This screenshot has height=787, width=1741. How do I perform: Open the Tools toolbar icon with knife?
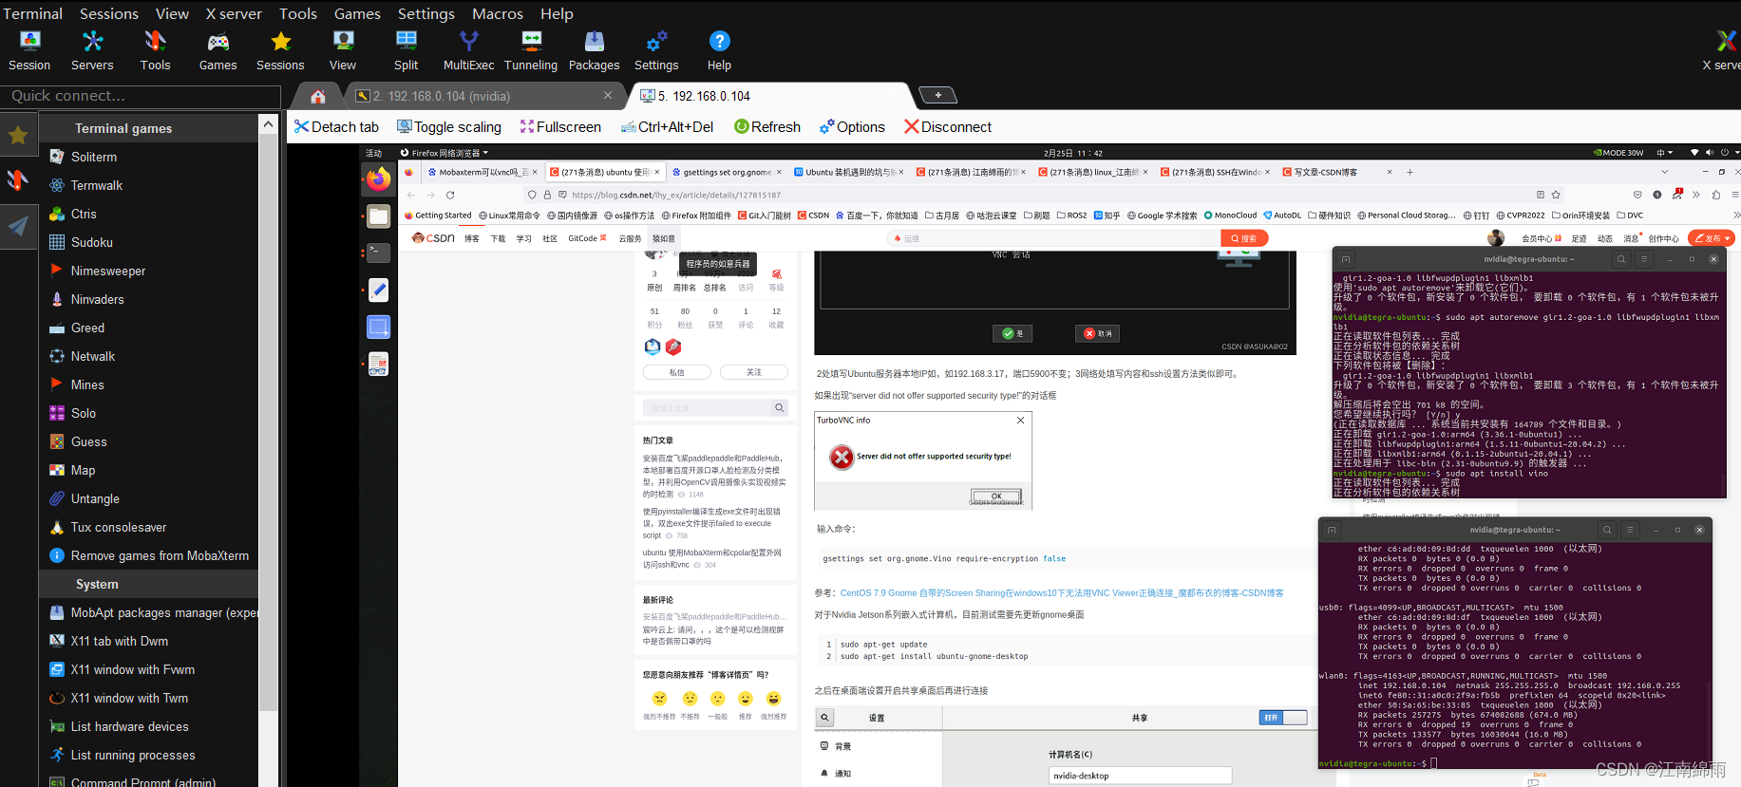coord(155,50)
